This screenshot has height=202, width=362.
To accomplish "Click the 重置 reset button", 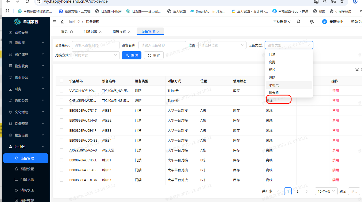I will click(x=154, y=55).
